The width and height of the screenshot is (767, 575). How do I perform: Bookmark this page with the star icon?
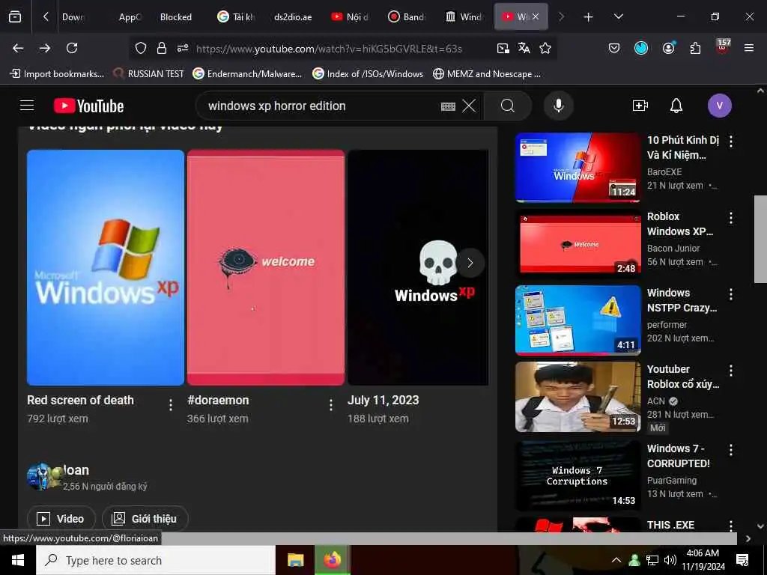pos(545,48)
